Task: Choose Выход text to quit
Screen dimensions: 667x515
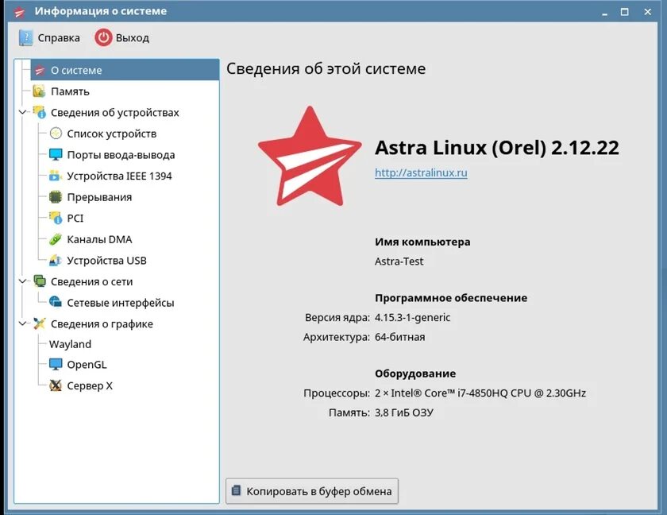Action: 133,38
